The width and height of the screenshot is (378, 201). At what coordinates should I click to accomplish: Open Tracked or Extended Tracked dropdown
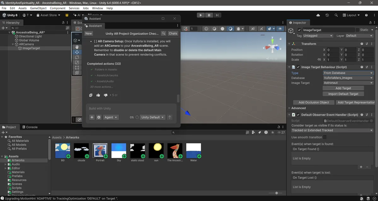(x=332, y=130)
